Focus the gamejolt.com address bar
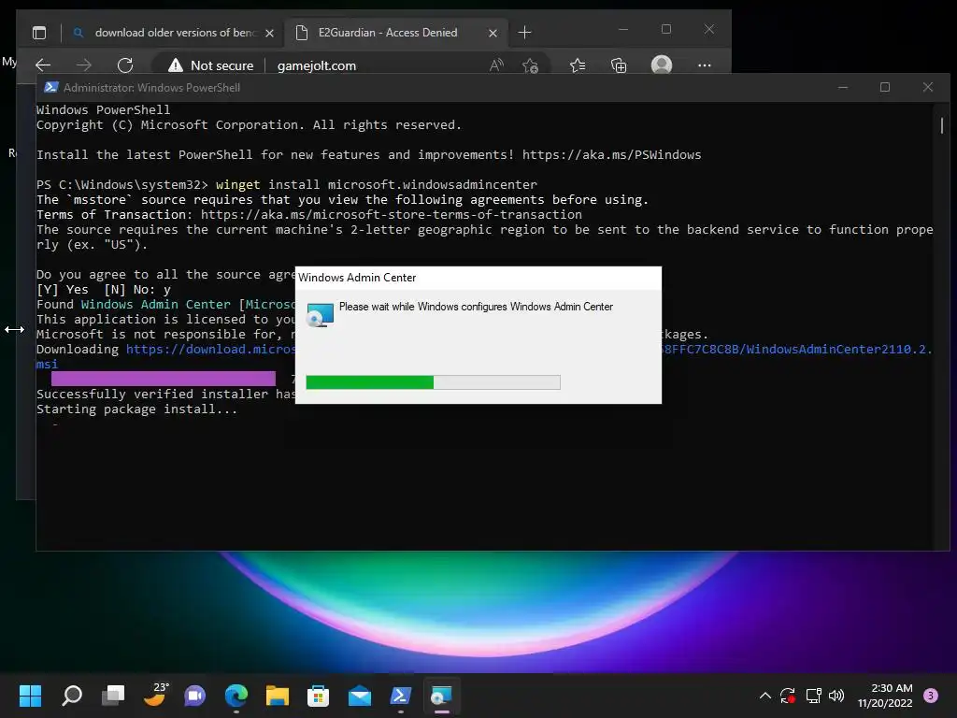The width and height of the screenshot is (957, 718). point(316,65)
